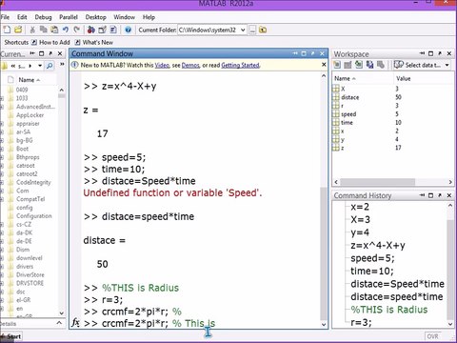Select %THIS is Radius in Command History

coord(389,310)
